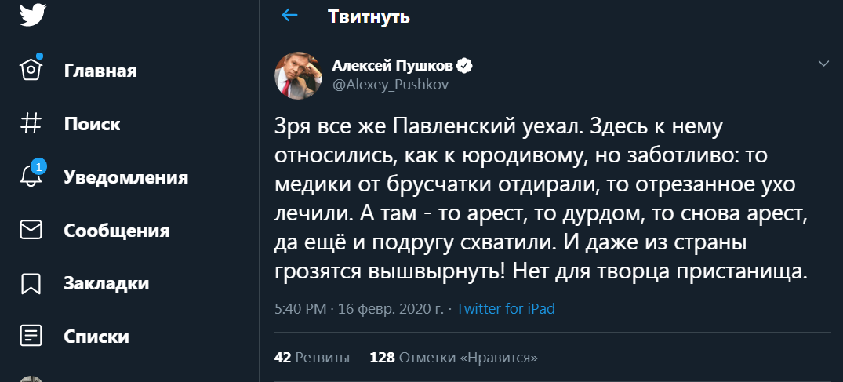Select the Уведомления menu label
Viewport: 843px width, 382px height.
pos(125,176)
